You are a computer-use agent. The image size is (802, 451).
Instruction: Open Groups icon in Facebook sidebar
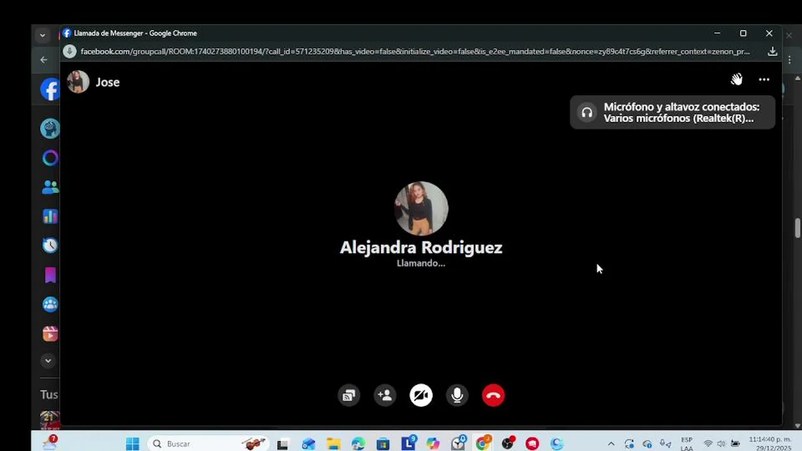[50, 304]
